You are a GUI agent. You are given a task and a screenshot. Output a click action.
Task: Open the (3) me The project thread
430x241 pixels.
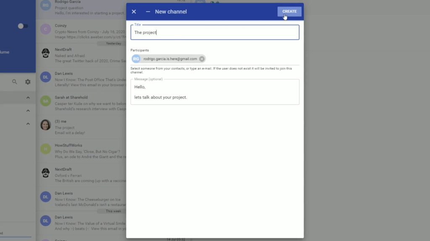(84, 127)
